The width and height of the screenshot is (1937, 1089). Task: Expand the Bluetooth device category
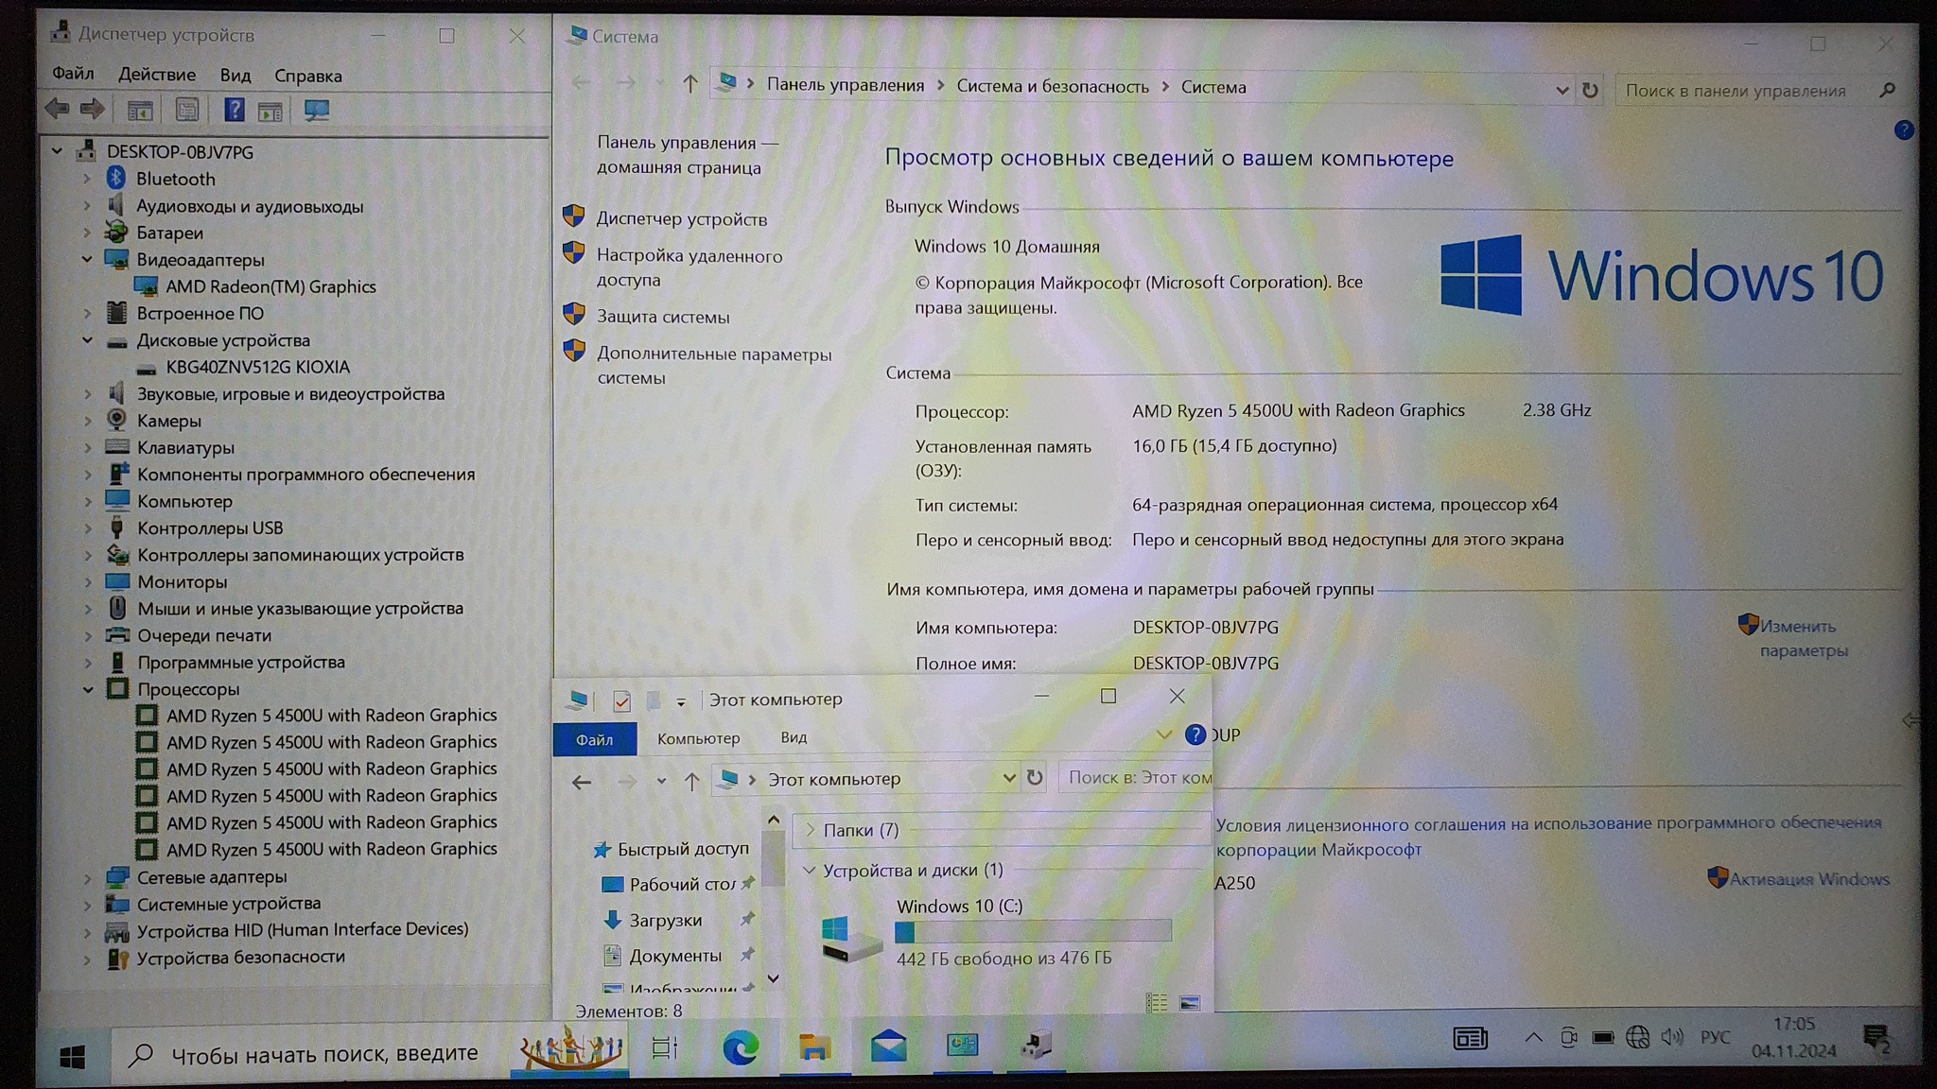pyautogui.click(x=87, y=179)
